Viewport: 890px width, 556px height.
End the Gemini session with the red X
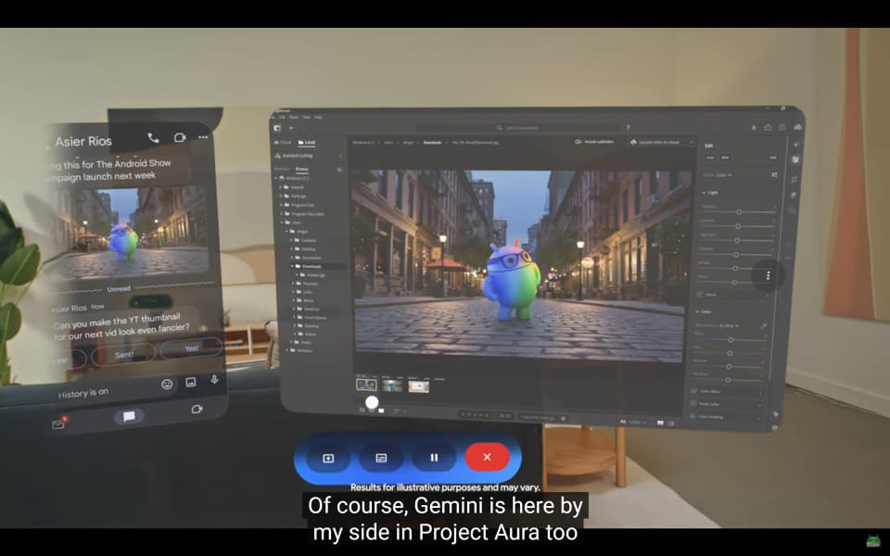[x=487, y=457]
